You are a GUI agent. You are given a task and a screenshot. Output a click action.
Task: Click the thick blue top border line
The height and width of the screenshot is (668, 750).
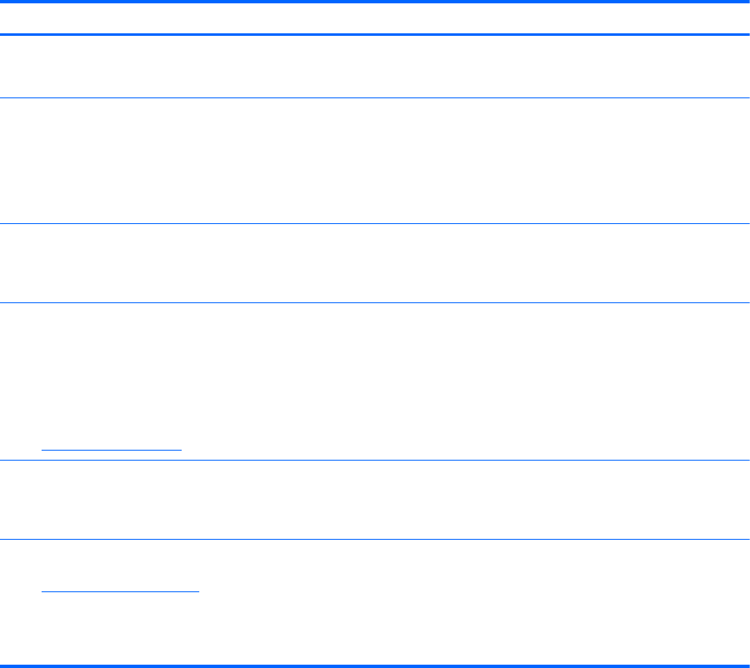pos(375,2)
